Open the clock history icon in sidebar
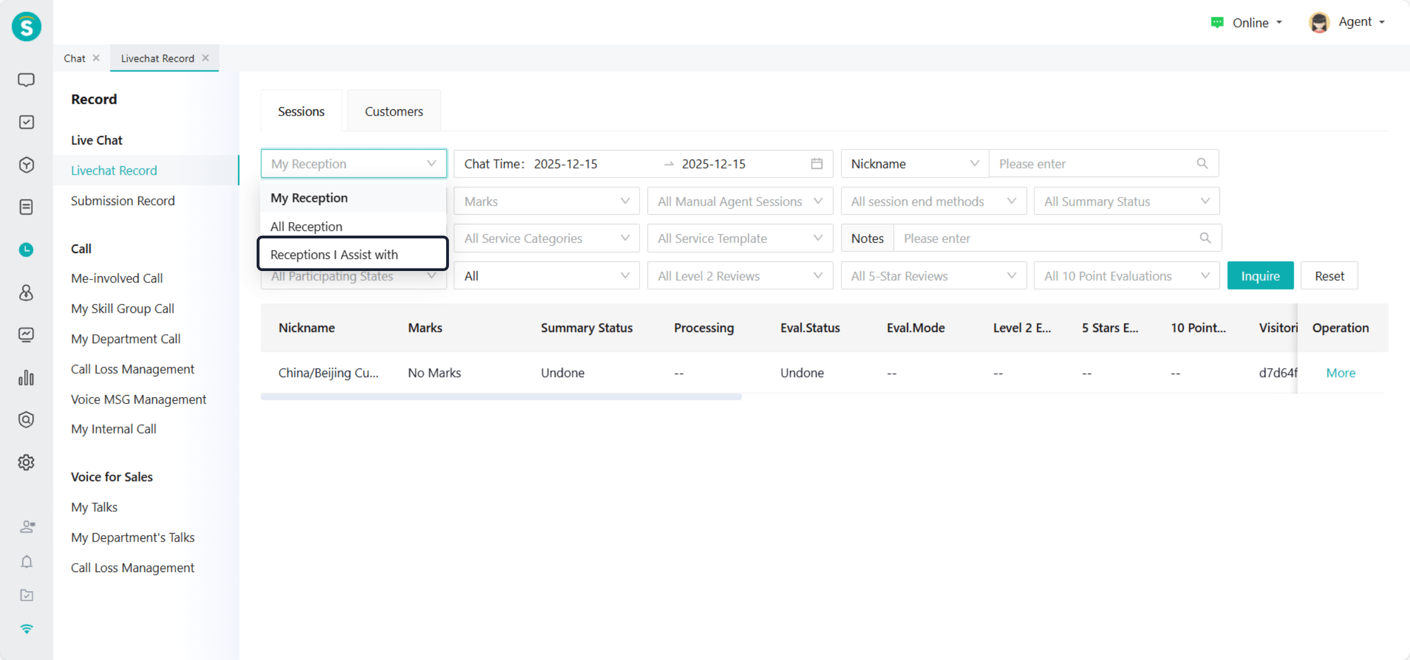 point(26,250)
